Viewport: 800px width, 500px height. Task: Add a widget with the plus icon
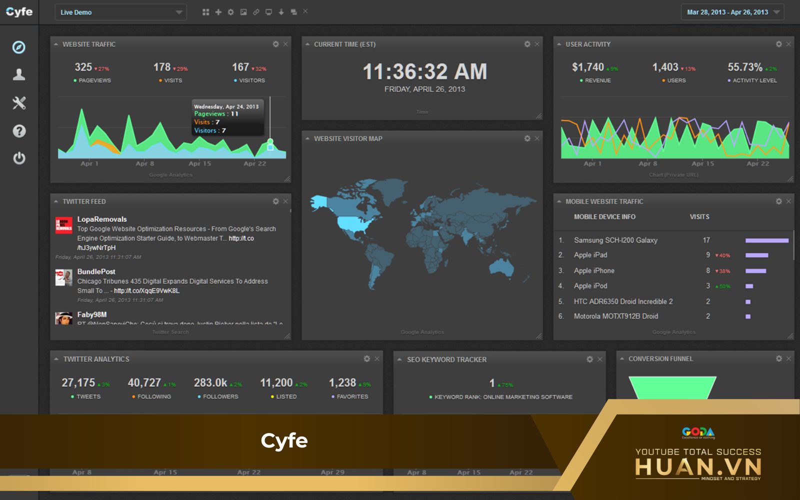218,12
